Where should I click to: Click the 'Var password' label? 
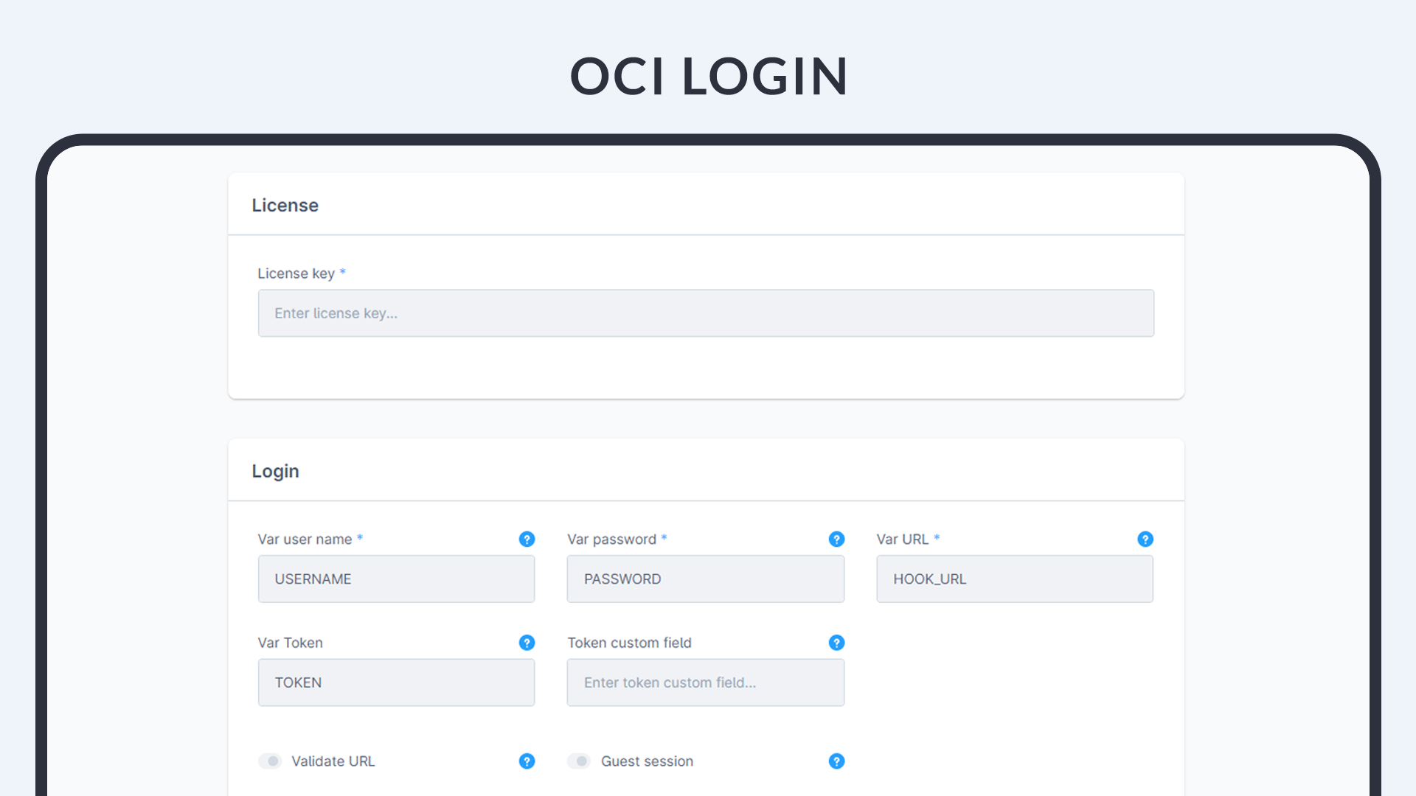point(611,539)
